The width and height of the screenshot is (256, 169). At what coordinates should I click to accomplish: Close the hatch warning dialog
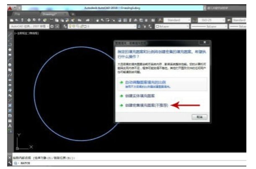203,43
